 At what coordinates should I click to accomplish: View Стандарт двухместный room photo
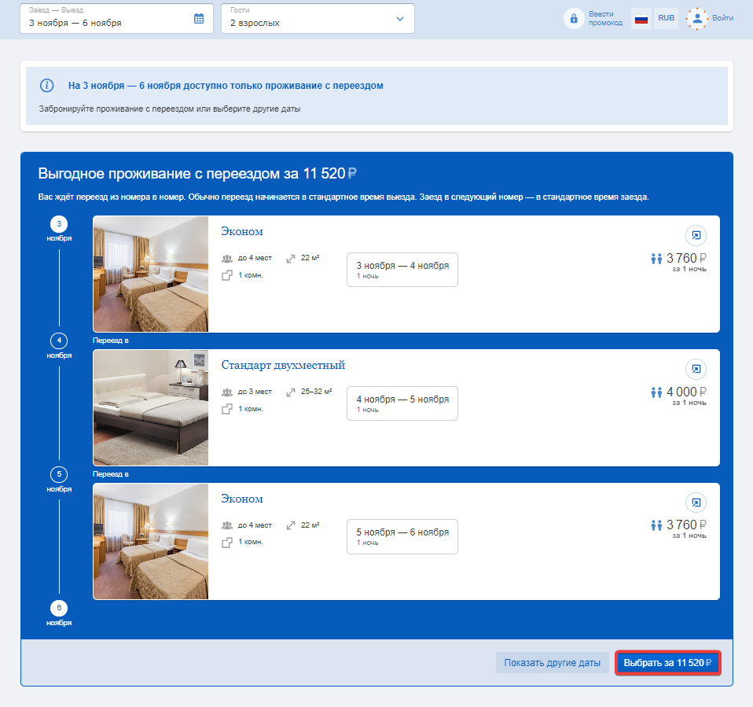pyautogui.click(x=151, y=407)
